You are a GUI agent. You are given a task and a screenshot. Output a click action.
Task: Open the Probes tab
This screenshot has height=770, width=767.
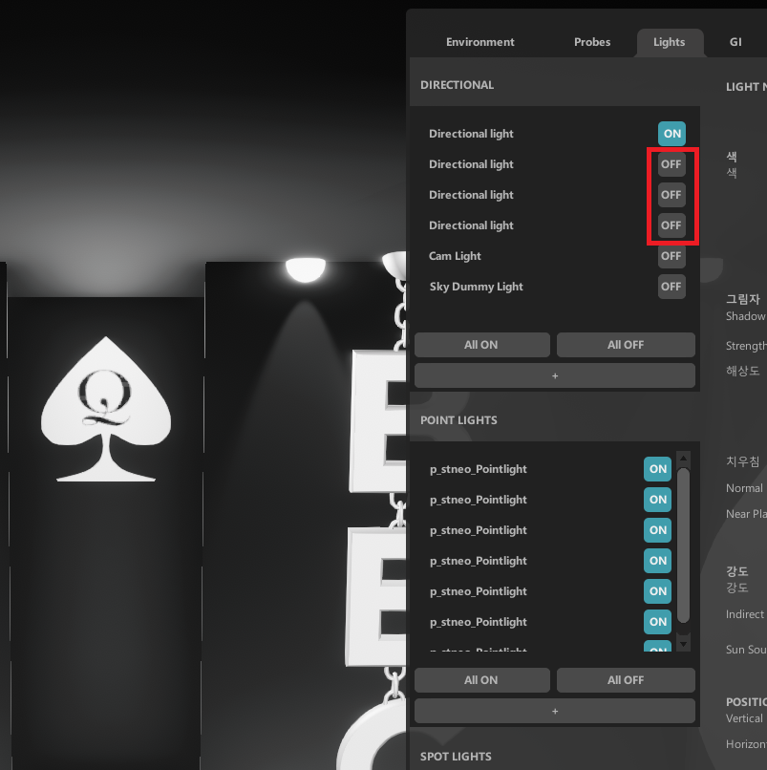click(592, 42)
